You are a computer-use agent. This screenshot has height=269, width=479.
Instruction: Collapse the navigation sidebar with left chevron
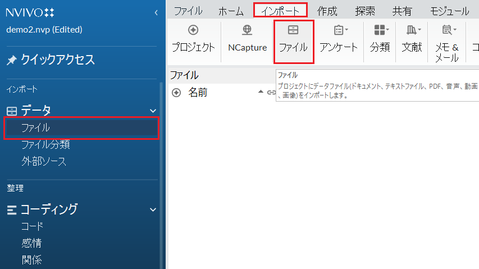tap(156, 12)
